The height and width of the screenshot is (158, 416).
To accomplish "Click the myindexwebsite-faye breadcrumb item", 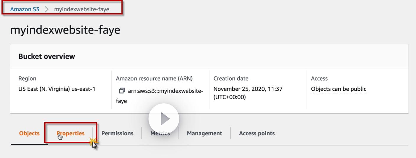I will tap(82, 9).
